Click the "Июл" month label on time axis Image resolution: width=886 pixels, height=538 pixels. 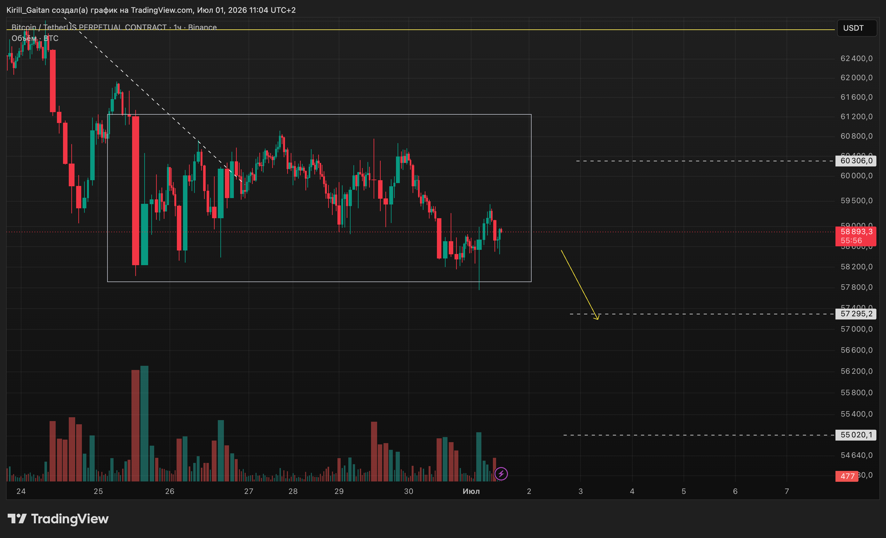coord(471,491)
